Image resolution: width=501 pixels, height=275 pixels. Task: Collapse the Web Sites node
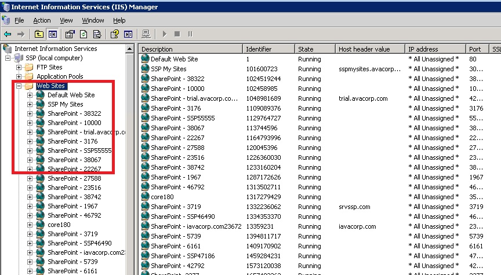[19, 86]
